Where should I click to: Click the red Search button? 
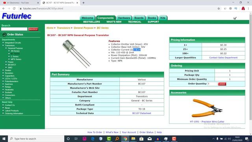[x=33, y=29]
